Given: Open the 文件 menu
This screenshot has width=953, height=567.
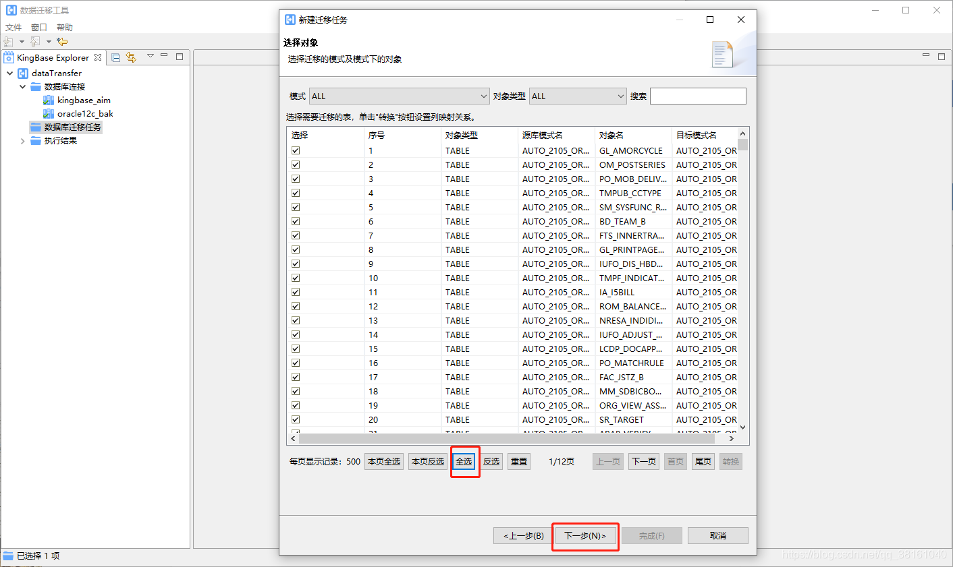Looking at the screenshot, I should coord(13,28).
